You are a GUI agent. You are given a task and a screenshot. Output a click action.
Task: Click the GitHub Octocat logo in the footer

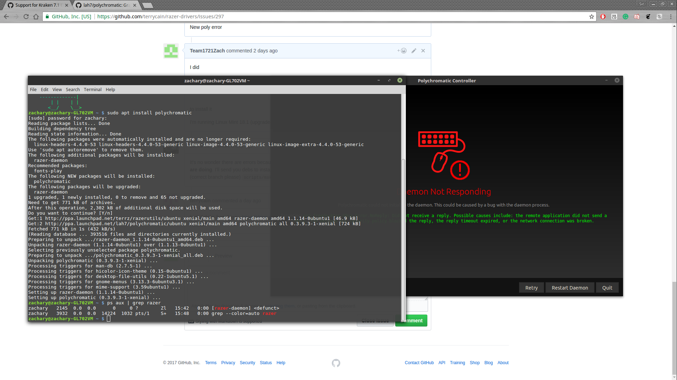click(x=336, y=363)
